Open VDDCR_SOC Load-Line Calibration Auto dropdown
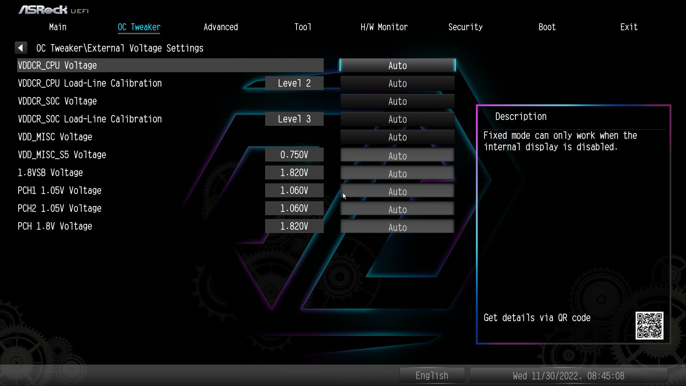Viewport: 686px width, 386px height. point(397,119)
